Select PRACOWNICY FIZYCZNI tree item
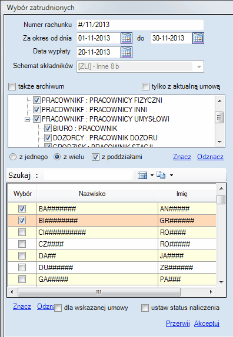Viewport: 233px width, 337px height. click(102, 100)
